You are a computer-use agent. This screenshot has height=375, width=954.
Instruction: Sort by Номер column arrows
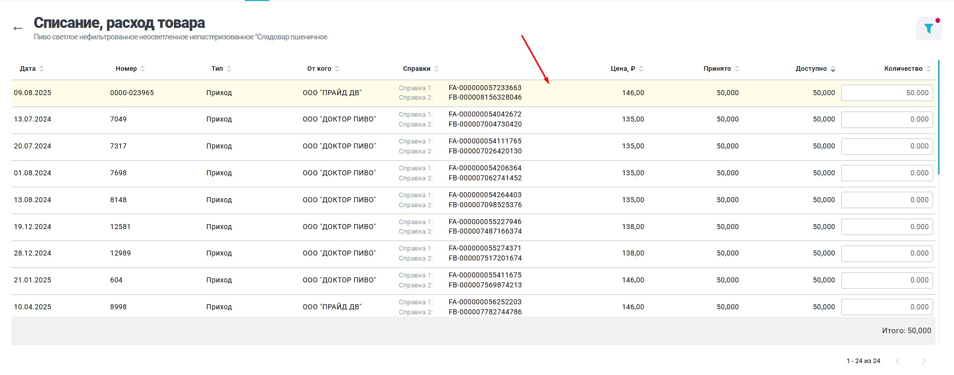[143, 69]
